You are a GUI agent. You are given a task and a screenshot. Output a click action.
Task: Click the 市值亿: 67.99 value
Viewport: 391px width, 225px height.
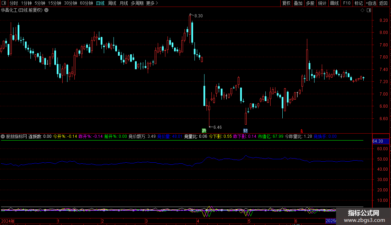pyautogui.click(x=271, y=136)
